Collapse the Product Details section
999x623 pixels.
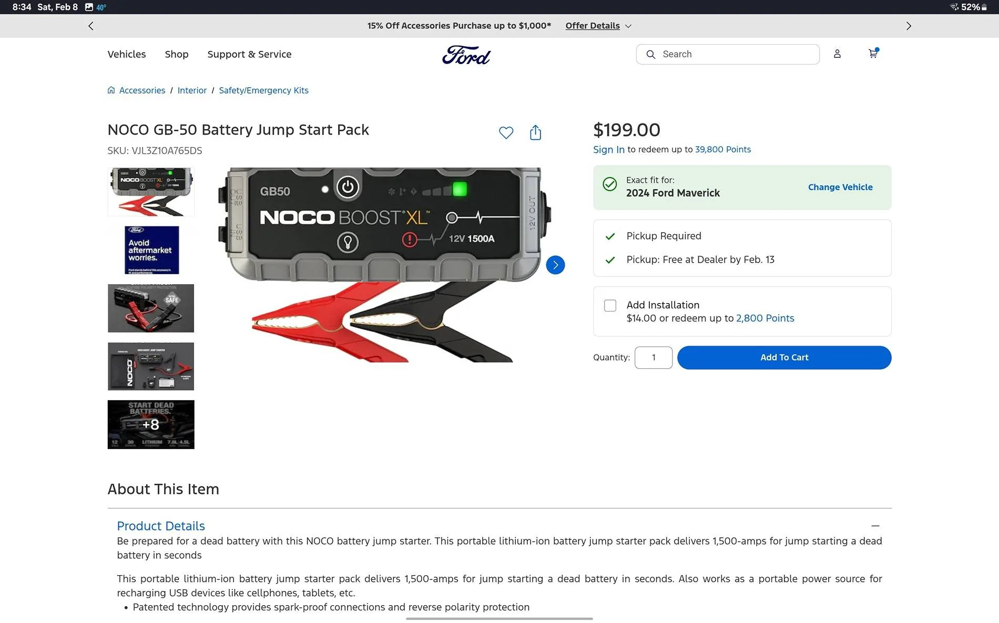tap(875, 526)
